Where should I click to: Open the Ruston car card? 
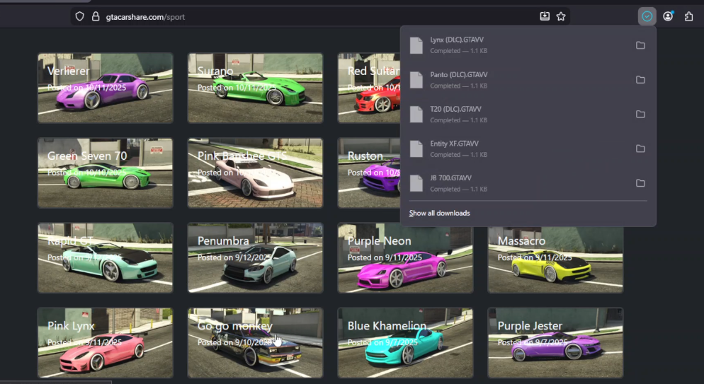click(368, 173)
